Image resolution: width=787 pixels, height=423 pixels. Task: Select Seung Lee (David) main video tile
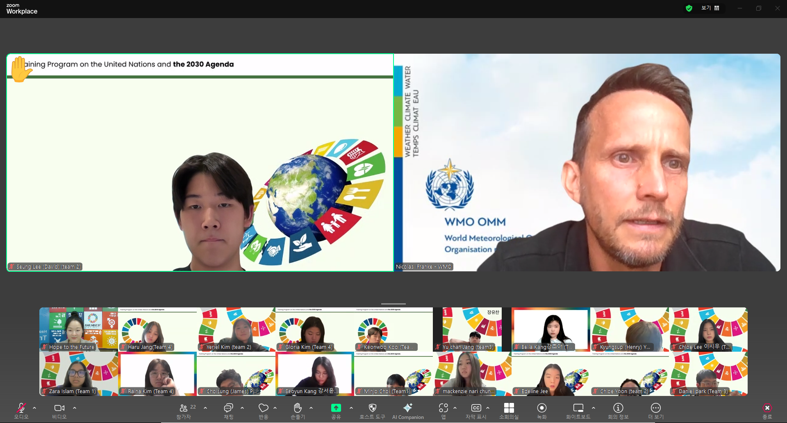click(200, 162)
